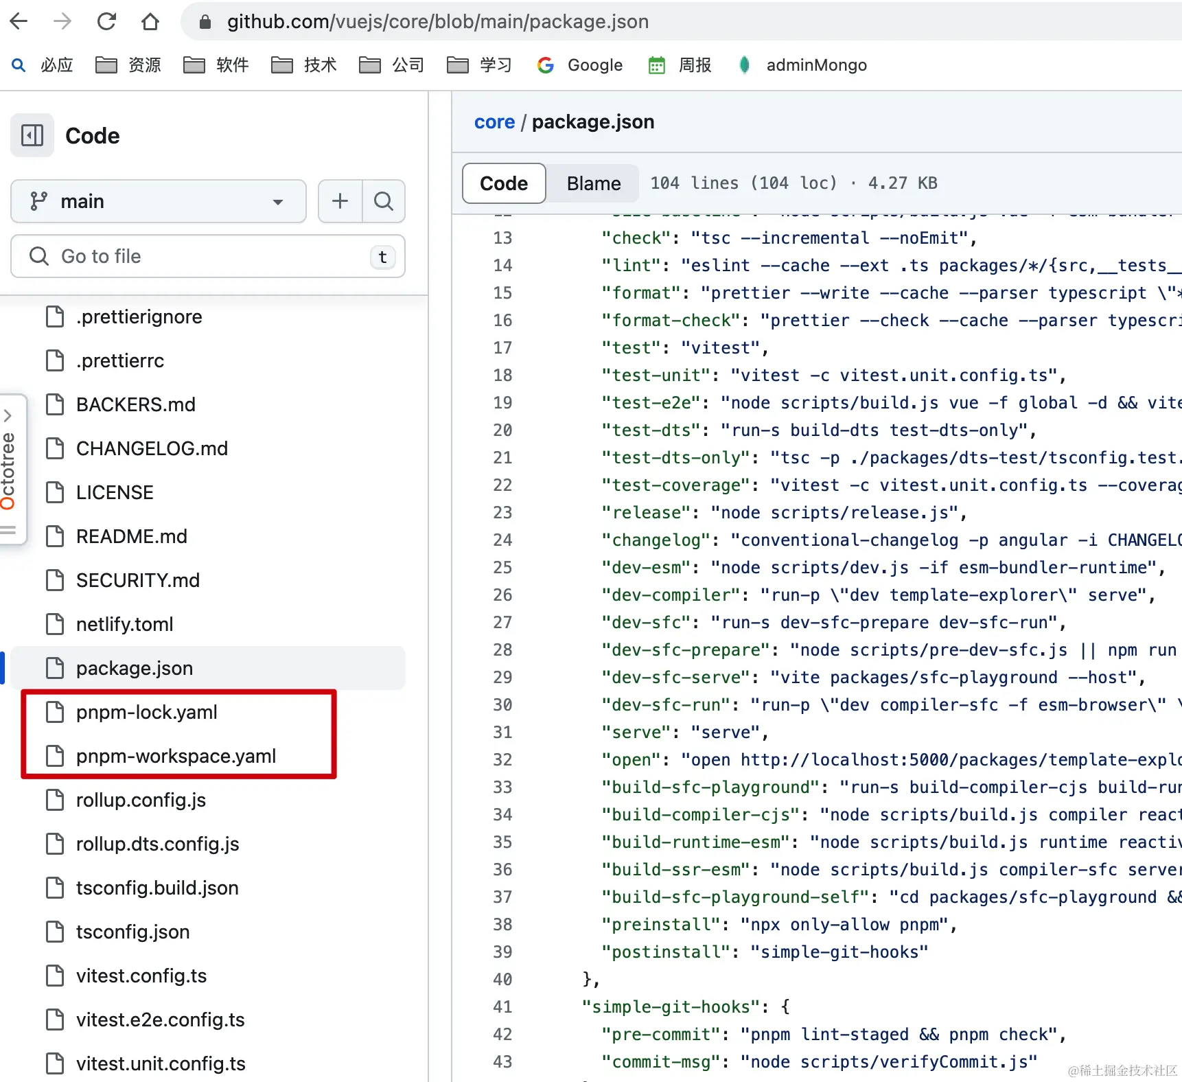Click line number 38 for preinstall

(x=502, y=925)
